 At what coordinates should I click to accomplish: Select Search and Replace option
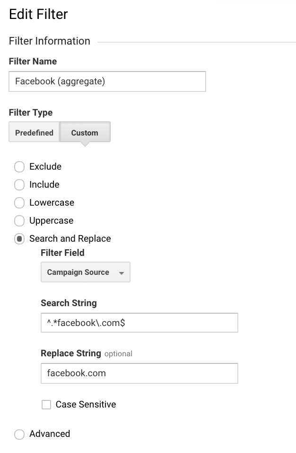pyautogui.click(x=19, y=239)
